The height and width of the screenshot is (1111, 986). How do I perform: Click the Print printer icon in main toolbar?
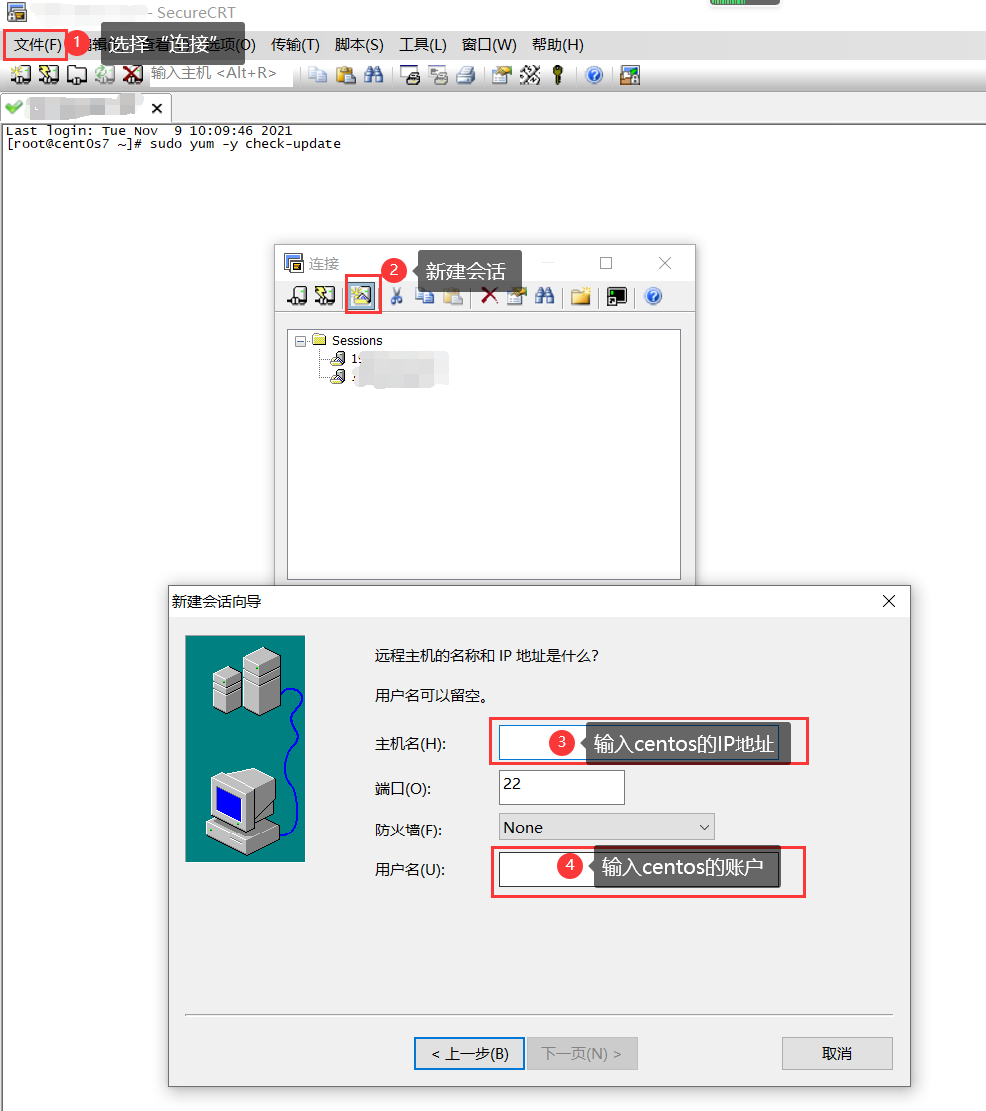click(465, 75)
